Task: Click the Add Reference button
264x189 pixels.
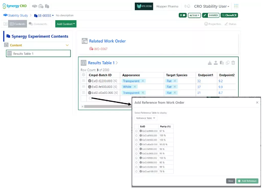Action: (x=247, y=181)
